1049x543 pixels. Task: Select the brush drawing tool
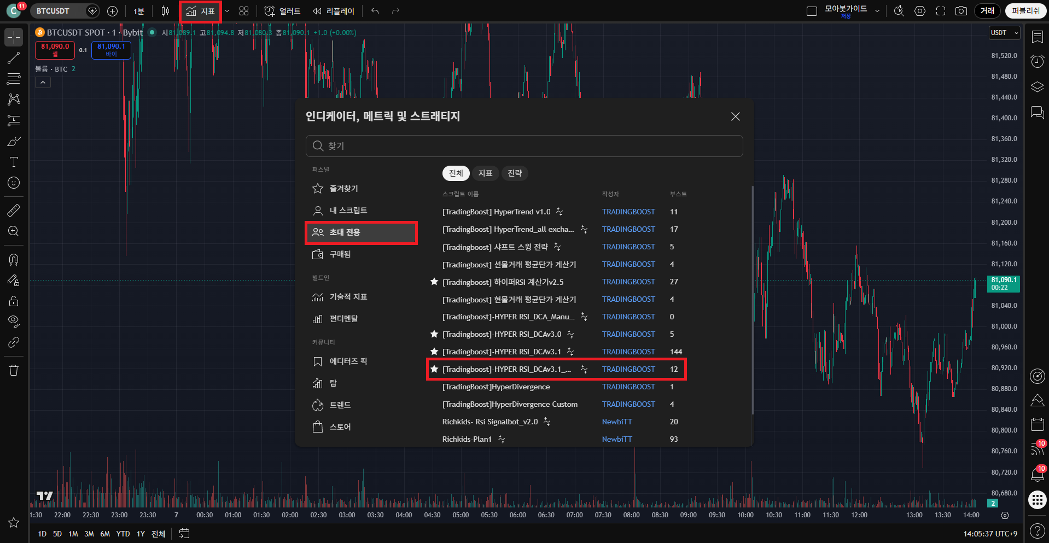pyautogui.click(x=14, y=141)
